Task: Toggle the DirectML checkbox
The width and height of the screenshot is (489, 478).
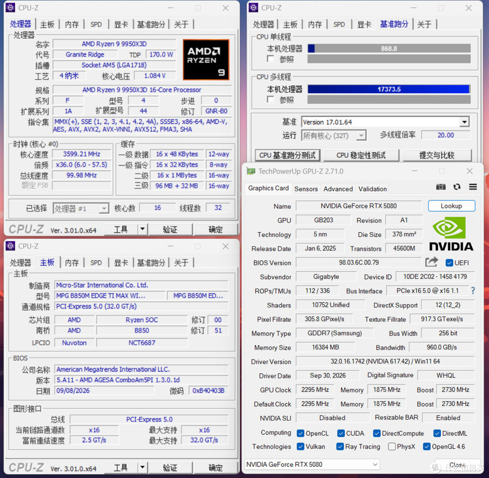Action: click(x=437, y=433)
